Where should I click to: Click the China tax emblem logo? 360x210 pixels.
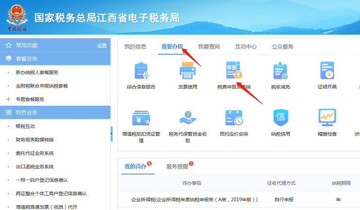[x=17, y=17]
